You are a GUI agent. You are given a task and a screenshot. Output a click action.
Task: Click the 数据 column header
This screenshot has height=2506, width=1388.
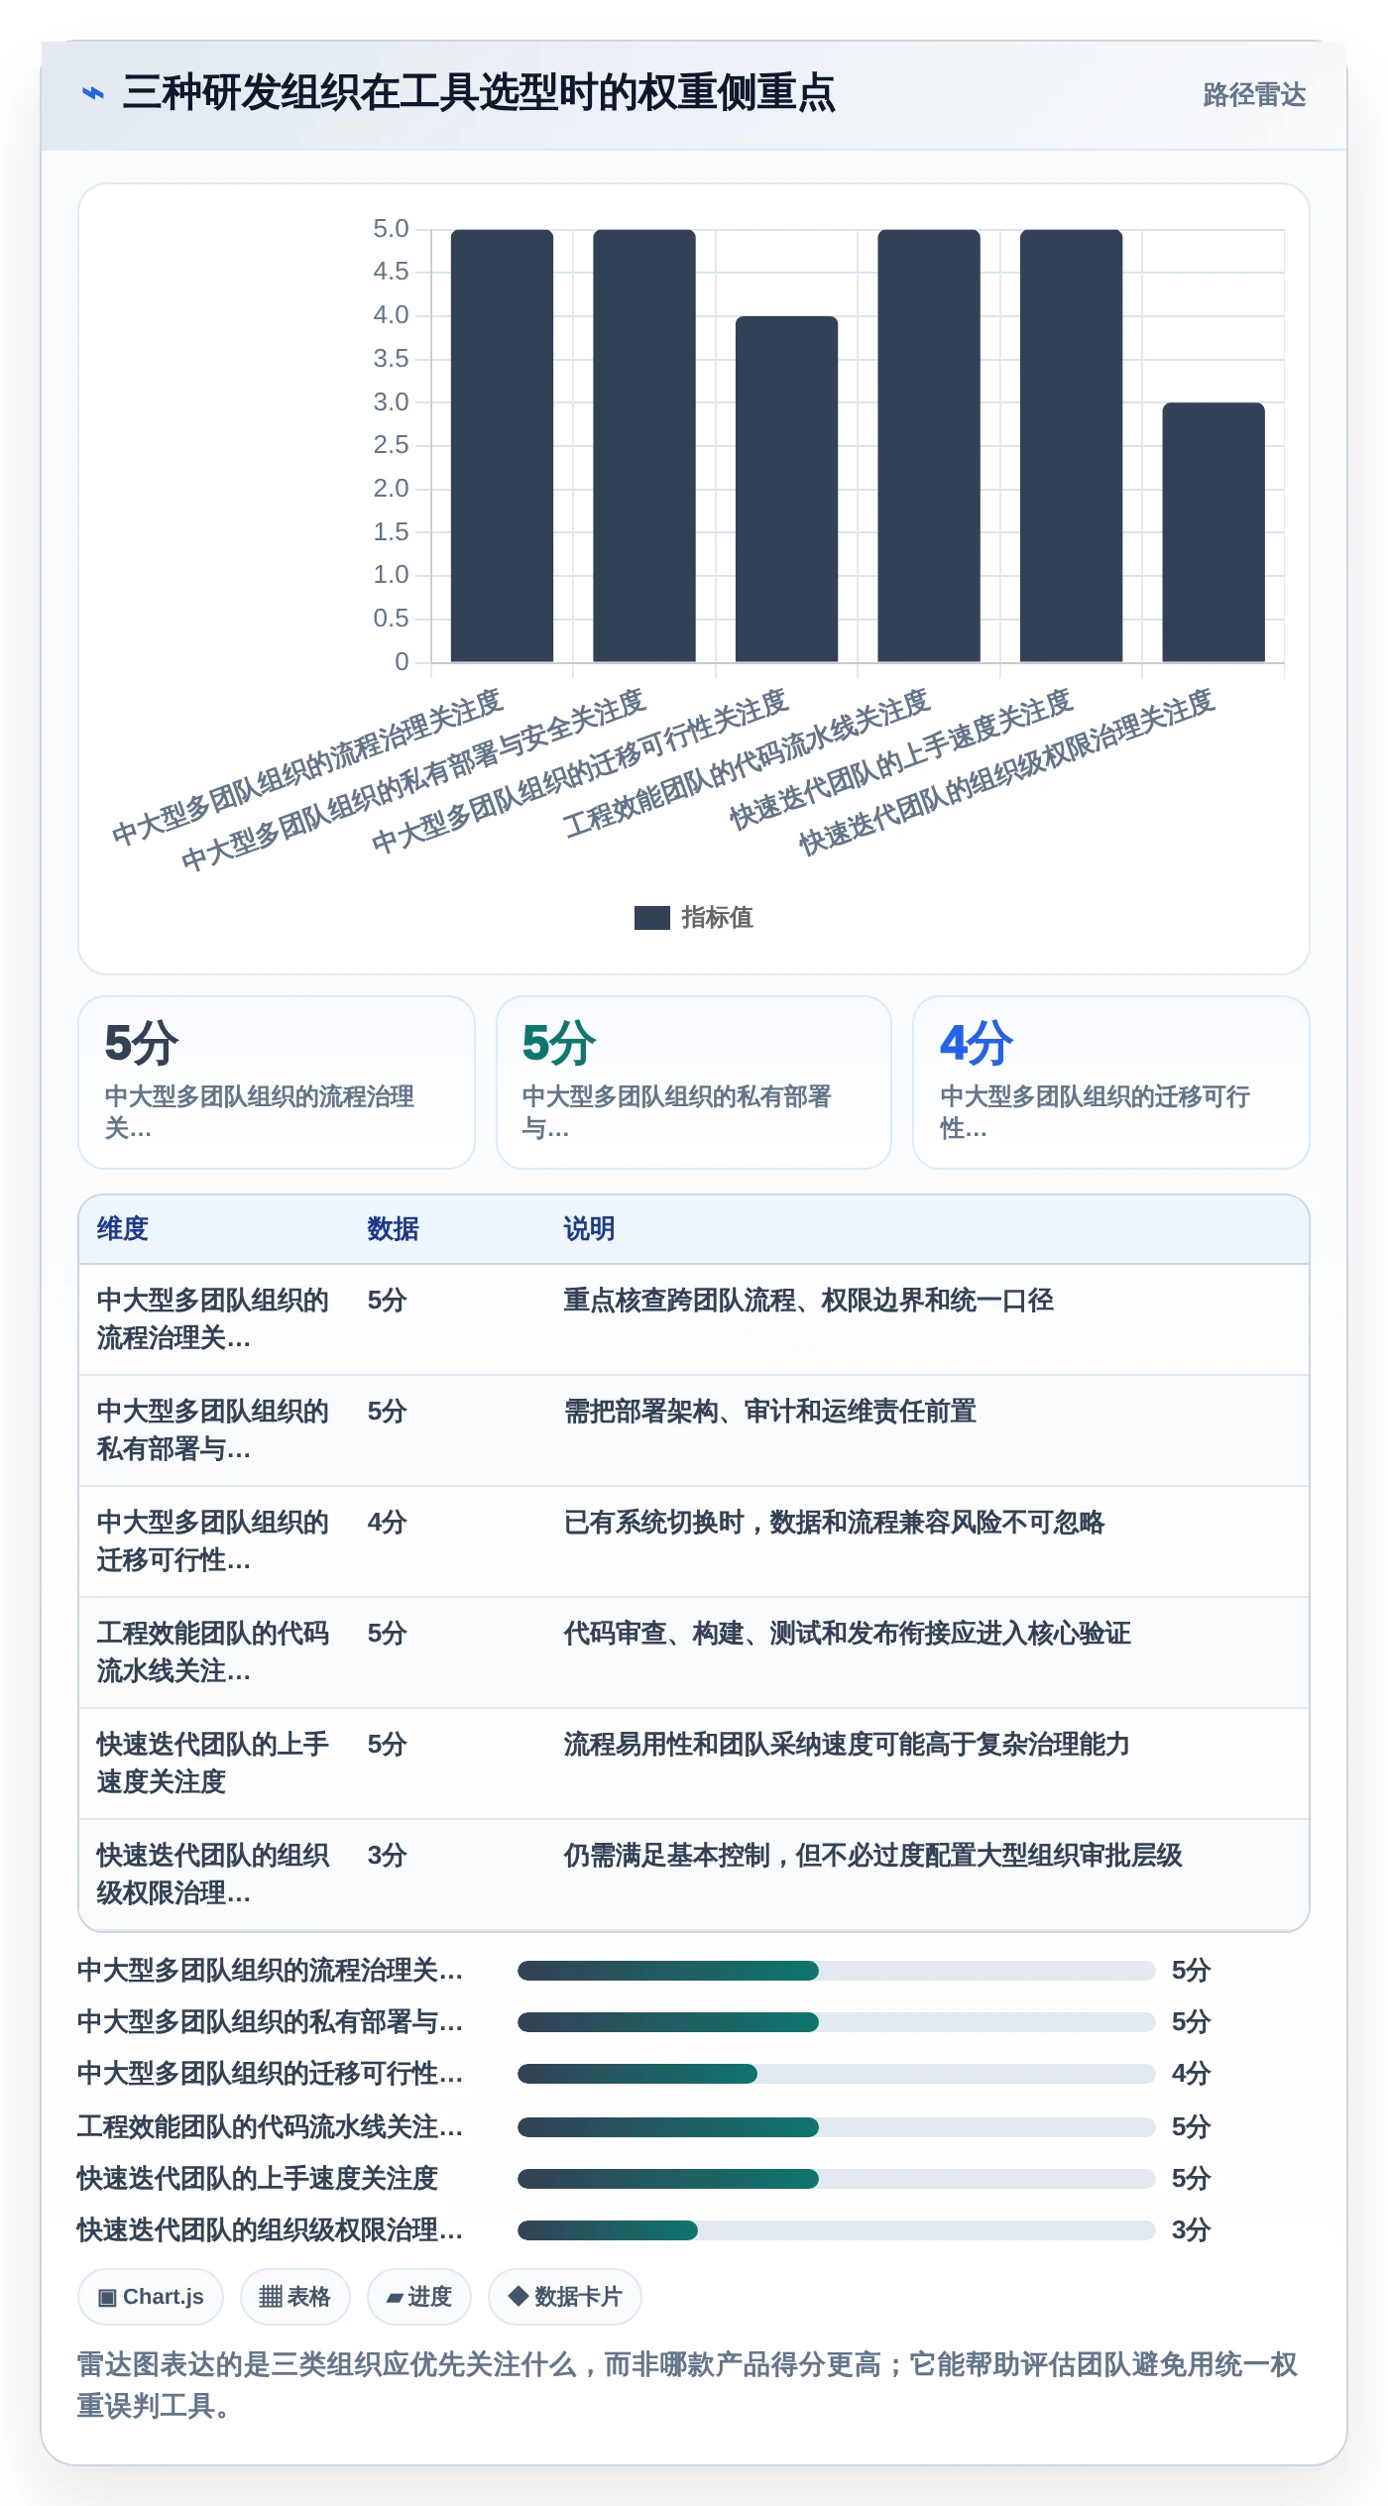pyautogui.click(x=394, y=1229)
